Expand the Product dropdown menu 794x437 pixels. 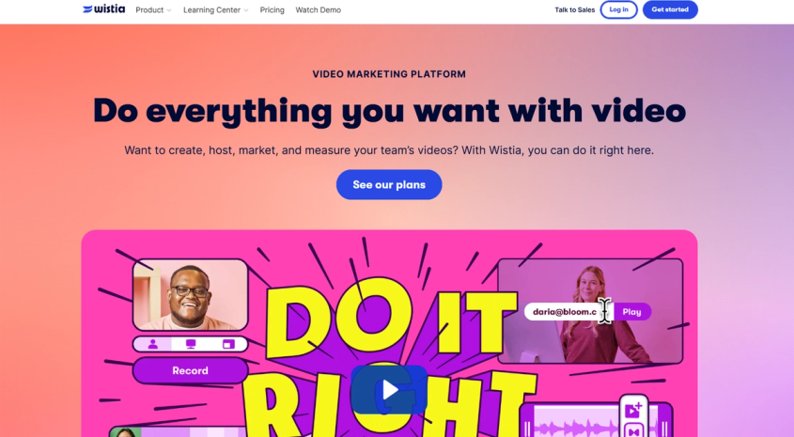click(153, 9)
